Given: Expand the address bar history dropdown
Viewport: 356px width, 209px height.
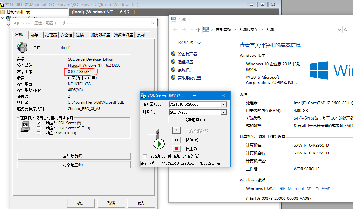Looking at the screenshot, I should pyautogui.click(x=339, y=30).
